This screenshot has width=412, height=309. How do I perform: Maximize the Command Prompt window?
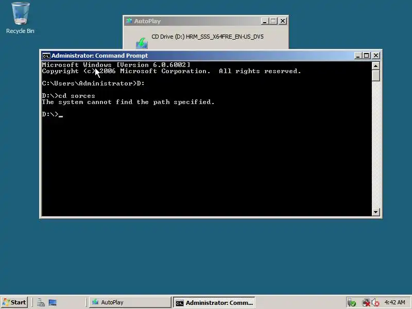(x=367, y=56)
